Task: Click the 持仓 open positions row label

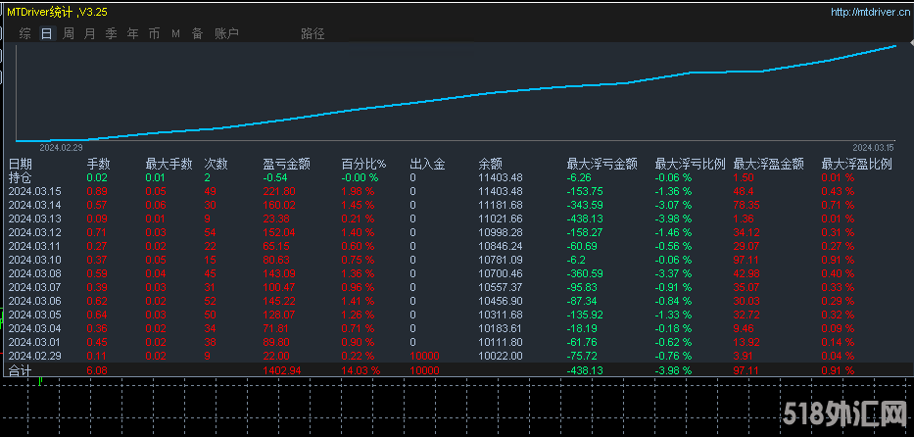Action: coord(21,177)
